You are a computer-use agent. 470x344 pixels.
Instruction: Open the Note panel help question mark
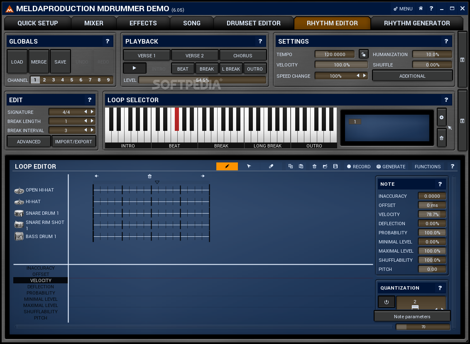tap(440, 184)
